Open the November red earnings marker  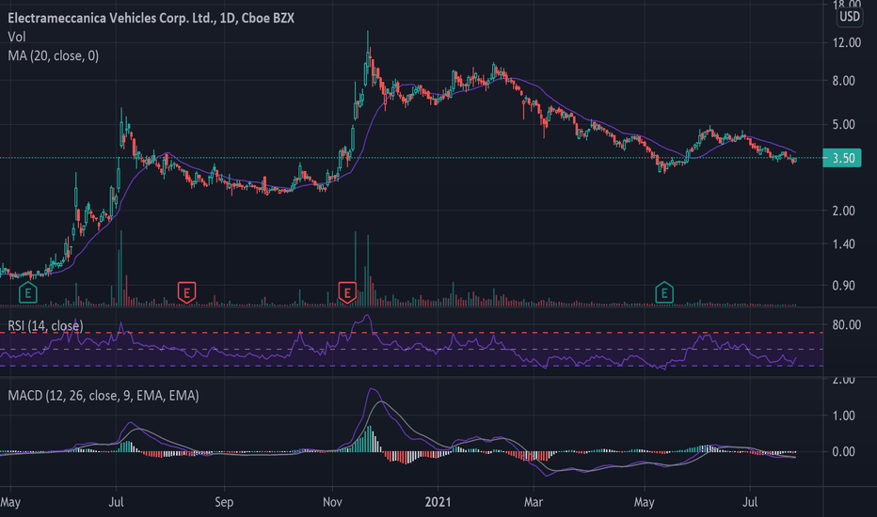coord(347,293)
